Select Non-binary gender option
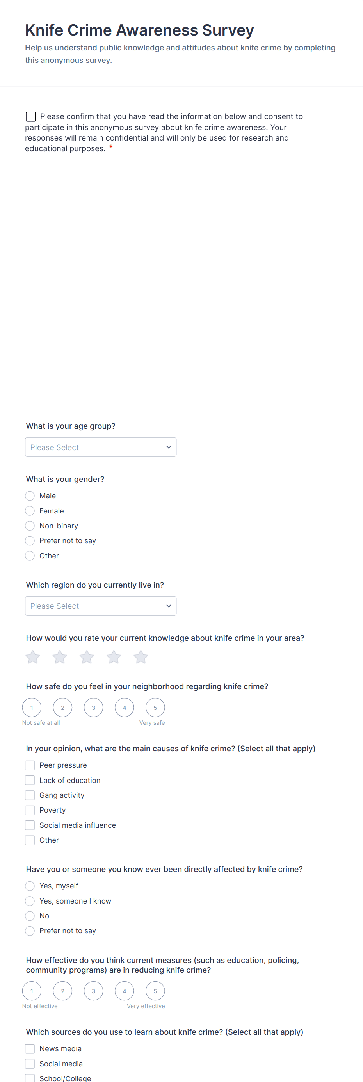Viewport: 363px width, 1082px height. (x=30, y=526)
